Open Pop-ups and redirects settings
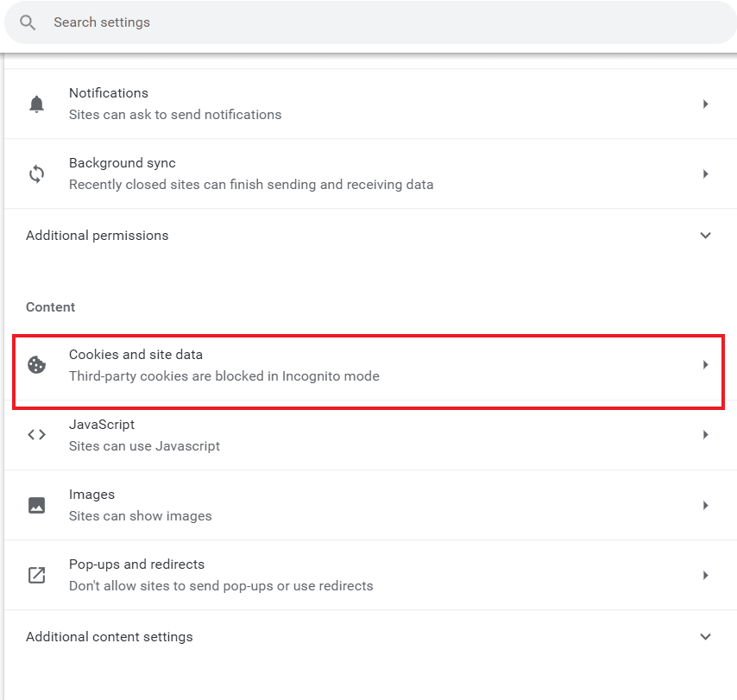Image resolution: width=737 pixels, height=700 pixels. click(370, 576)
